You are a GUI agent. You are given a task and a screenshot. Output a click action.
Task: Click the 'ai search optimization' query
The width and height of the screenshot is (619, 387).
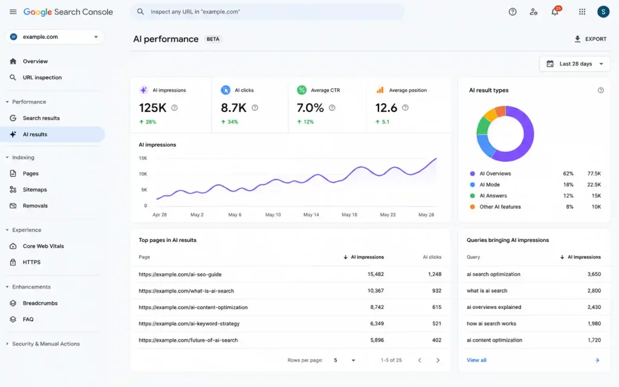coord(493,274)
